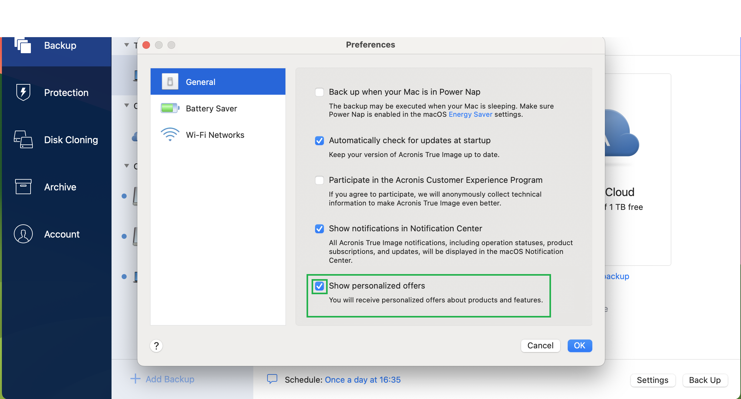Open the Account section icon
Viewport: 741px width, 399px height.
(23, 234)
